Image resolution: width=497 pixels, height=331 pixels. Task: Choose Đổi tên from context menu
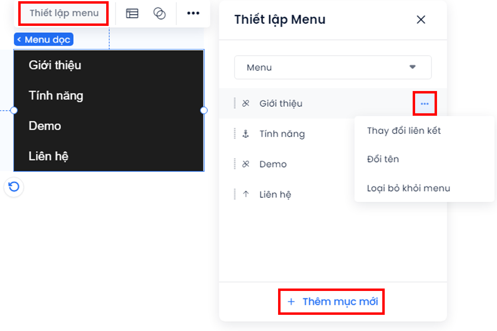pyautogui.click(x=383, y=159)
